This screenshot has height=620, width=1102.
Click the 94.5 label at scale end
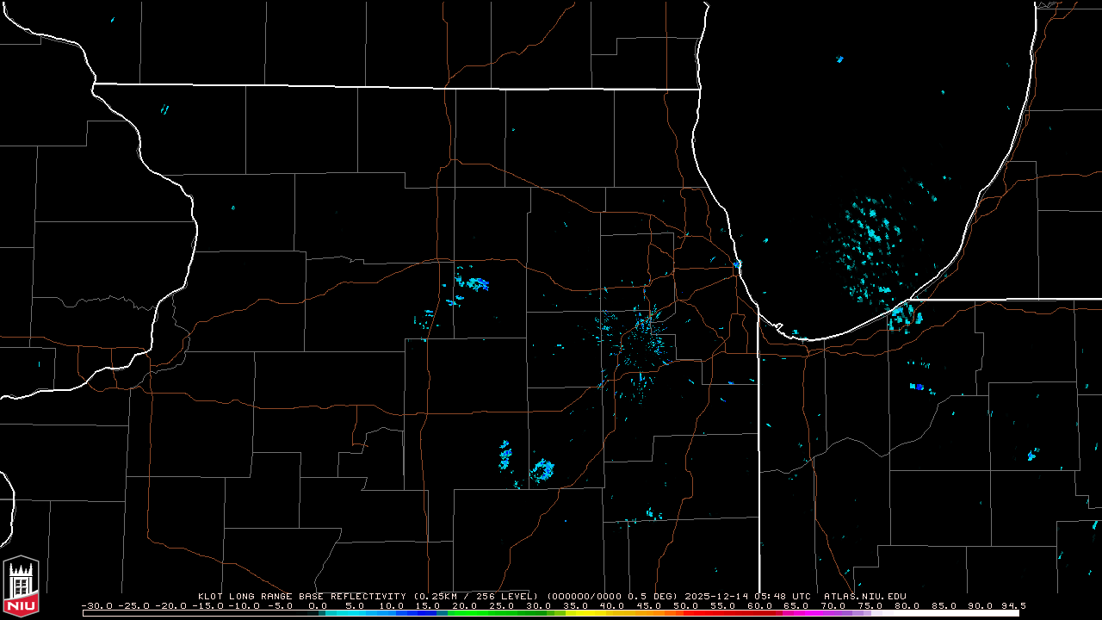1012,605
